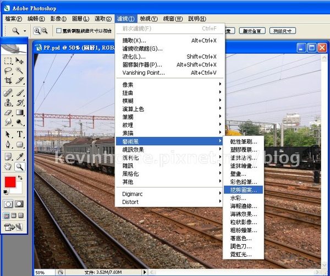Select the Path Selection tool
The image size is (330, 276).
coord(8,134)
